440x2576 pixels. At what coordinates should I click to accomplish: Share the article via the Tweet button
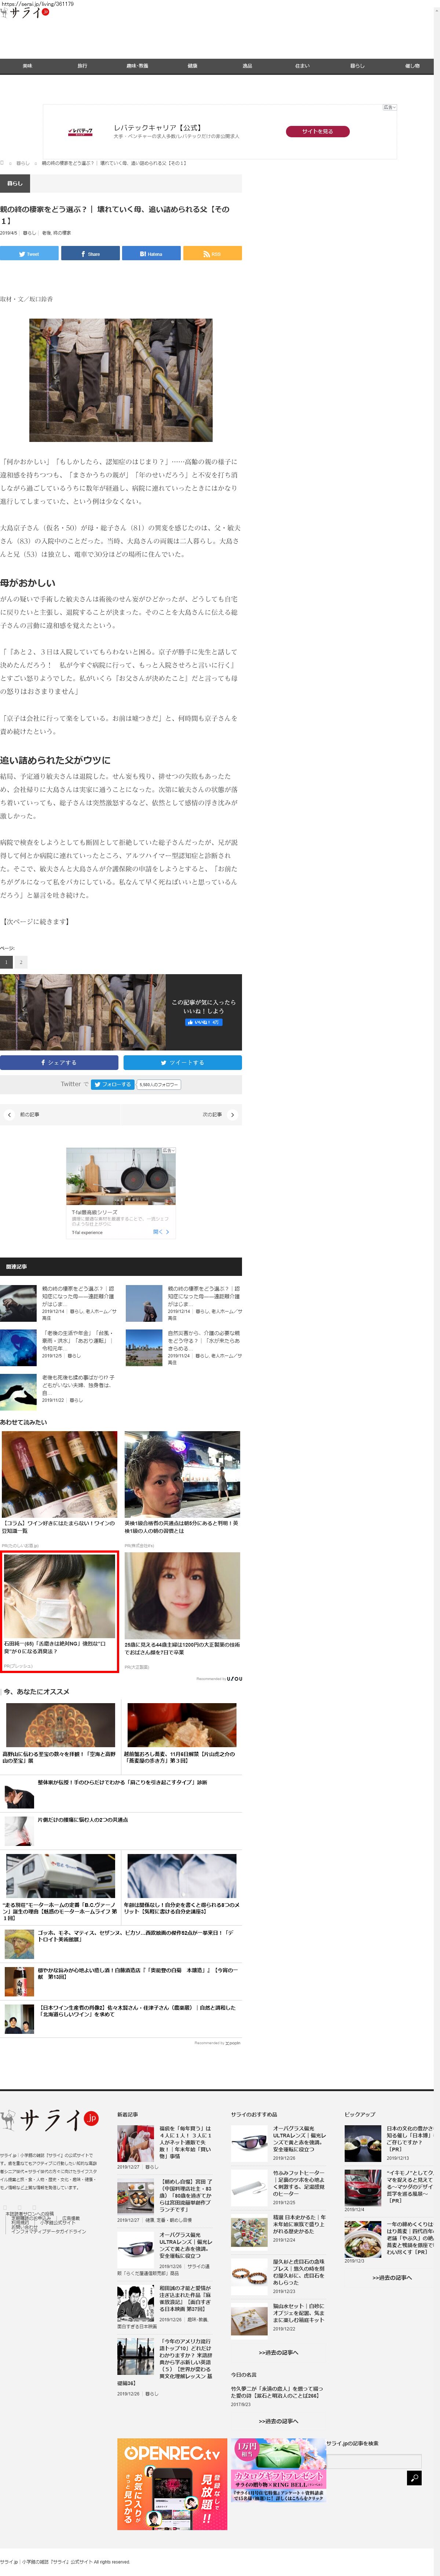coord(29,254)
